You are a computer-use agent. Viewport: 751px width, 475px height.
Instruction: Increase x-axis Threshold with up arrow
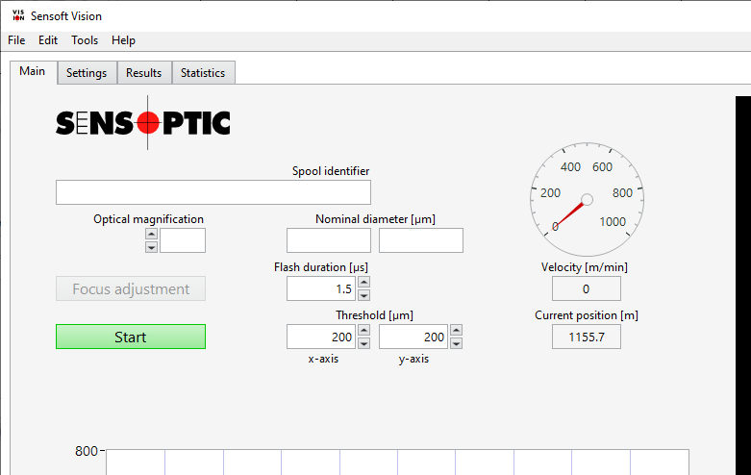(x=364, y=330)
